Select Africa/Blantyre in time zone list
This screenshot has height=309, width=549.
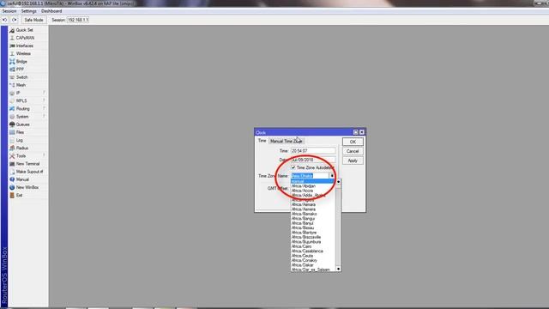(x=312, y=233)
